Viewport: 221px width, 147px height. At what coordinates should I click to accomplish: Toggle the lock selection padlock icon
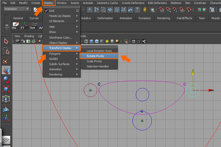click(145, 10)
